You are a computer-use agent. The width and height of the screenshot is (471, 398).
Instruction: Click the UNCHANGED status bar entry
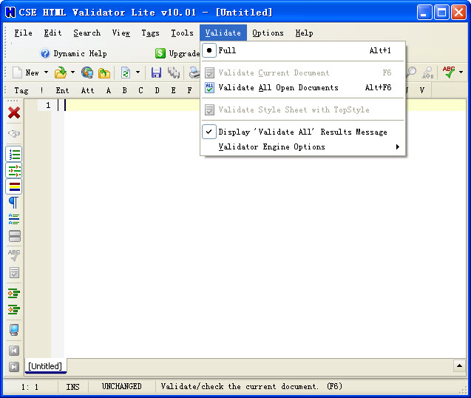tap(122, 386)
